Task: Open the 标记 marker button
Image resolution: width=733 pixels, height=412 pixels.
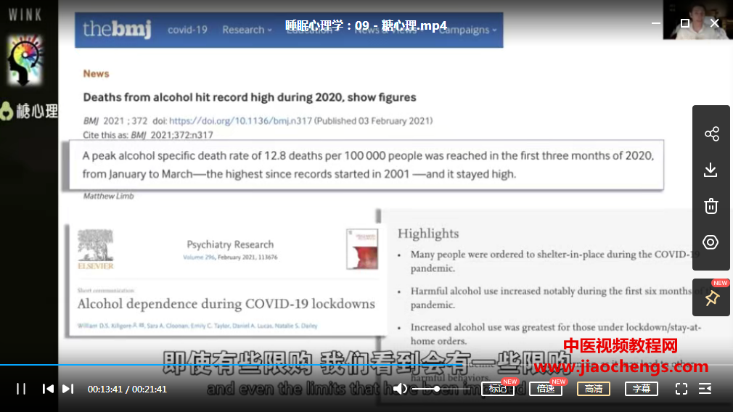Action: coord(498,389)
